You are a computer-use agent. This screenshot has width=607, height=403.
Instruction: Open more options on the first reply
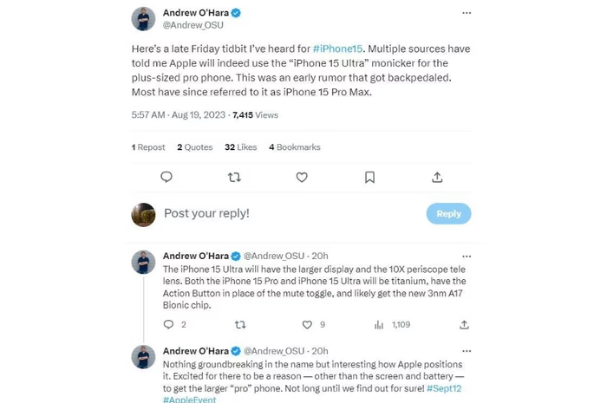[467, 256]
